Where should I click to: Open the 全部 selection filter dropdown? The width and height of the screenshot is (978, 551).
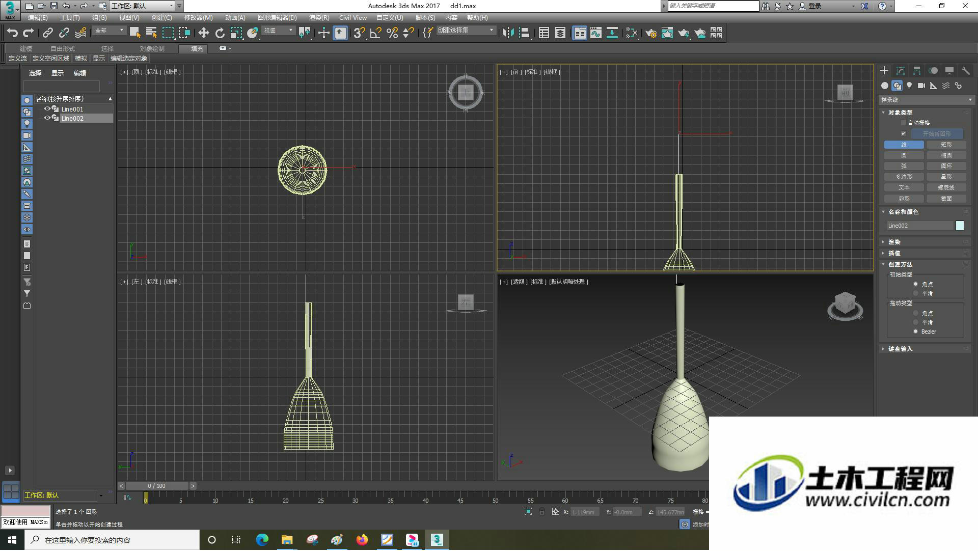pos(110,31)
